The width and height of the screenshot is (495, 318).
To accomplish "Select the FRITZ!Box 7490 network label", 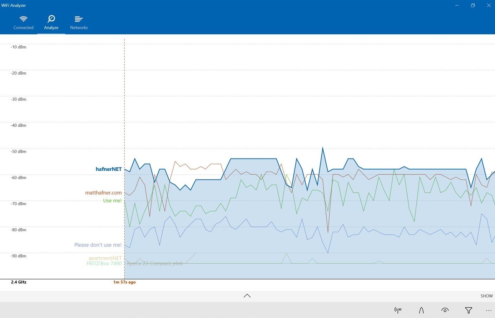I will click(104, 264).
